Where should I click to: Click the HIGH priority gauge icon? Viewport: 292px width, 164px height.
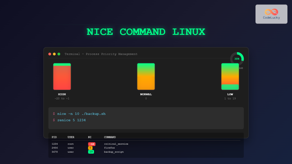click(62, 76)
